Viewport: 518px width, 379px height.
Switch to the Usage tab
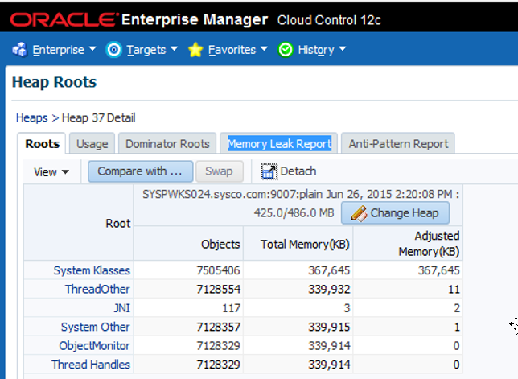pyautogui.click(x=92, y=144)
